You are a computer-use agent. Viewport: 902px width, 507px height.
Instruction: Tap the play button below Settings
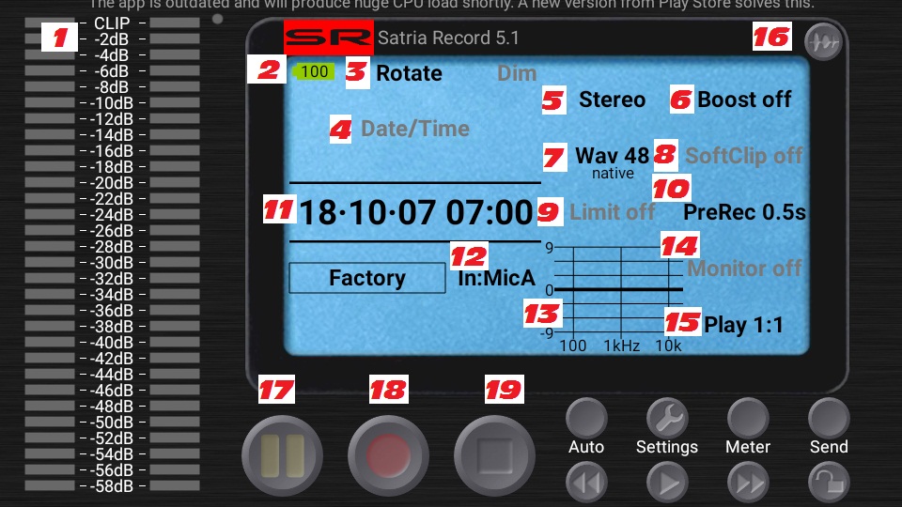[x=667, y=483]
